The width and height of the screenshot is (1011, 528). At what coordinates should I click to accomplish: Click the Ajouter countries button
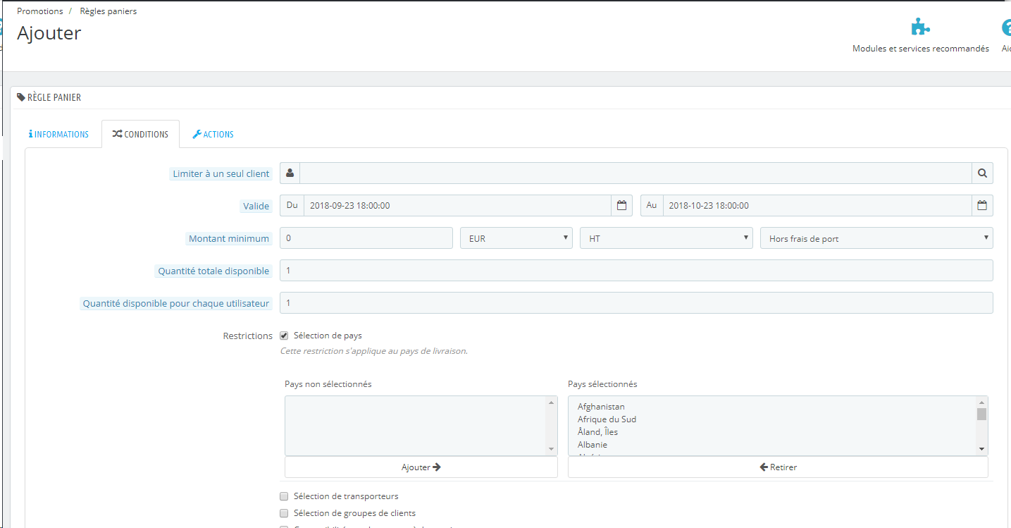[x=421, y=467]
